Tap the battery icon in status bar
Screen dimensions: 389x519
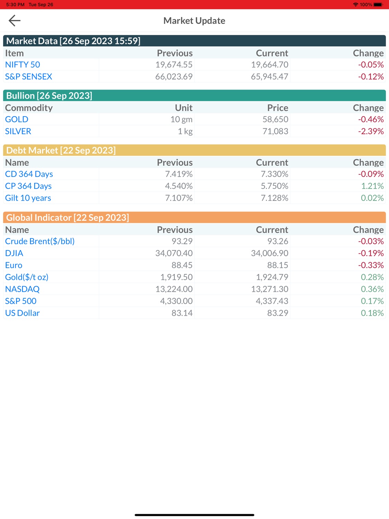(x=378, y=4)
